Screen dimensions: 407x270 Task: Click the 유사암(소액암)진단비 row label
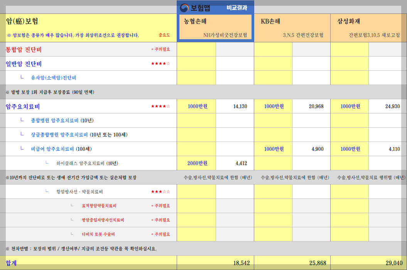coord(54,78)
